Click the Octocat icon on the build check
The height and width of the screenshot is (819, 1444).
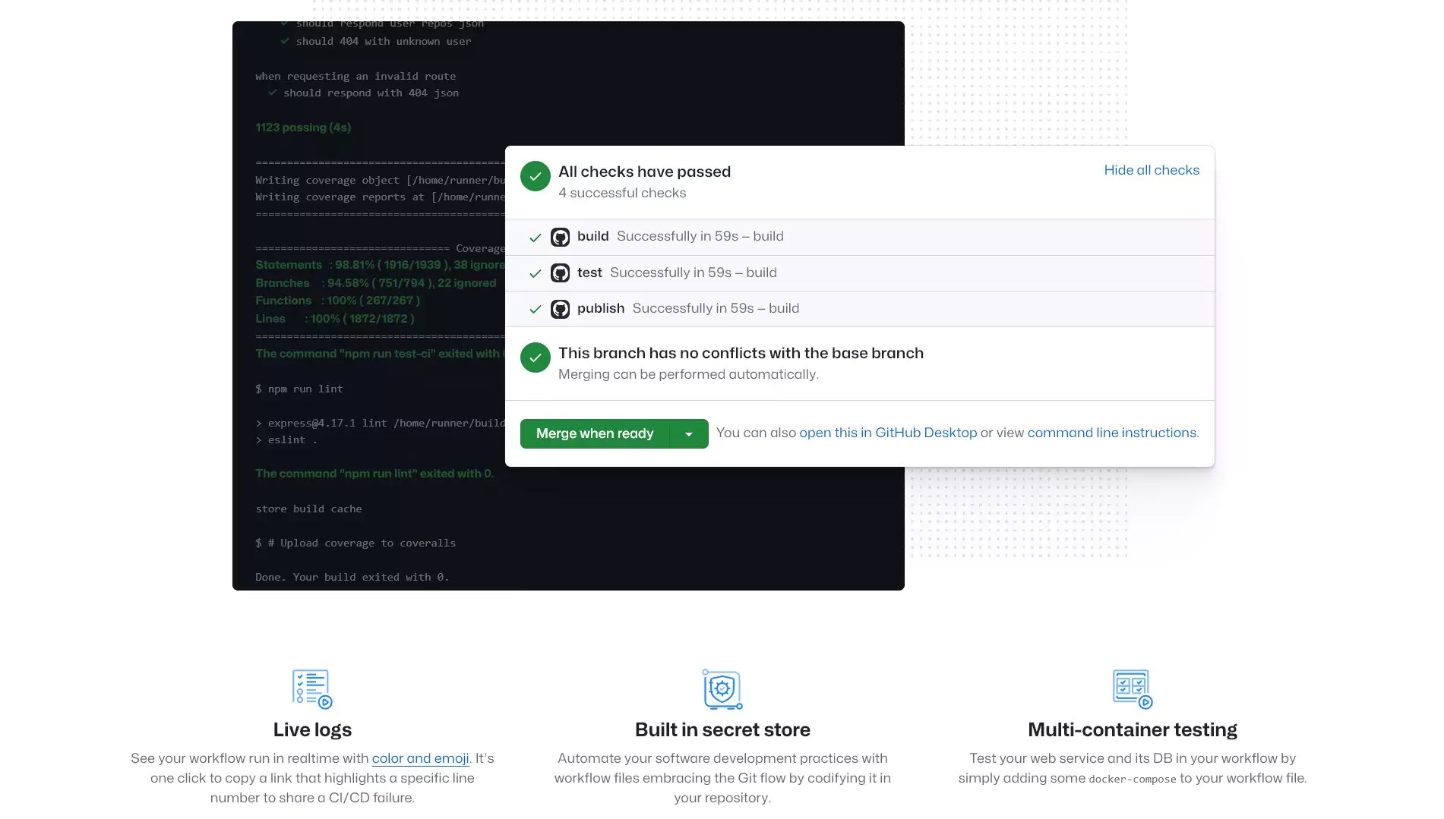point(561,237)
